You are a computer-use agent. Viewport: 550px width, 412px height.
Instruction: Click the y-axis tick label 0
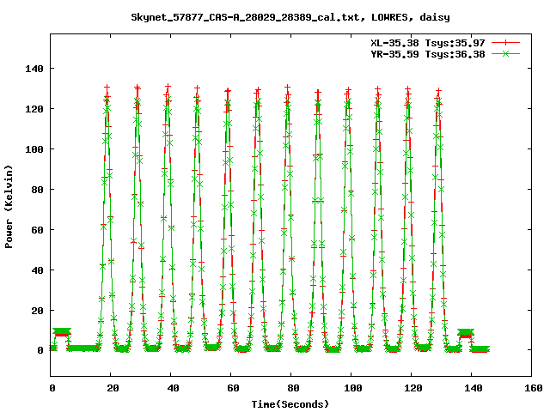click(40, 350)
